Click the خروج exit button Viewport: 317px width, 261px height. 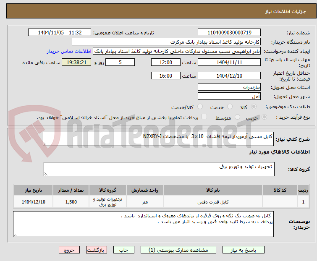pyautogui.click(x=69, y=250)
